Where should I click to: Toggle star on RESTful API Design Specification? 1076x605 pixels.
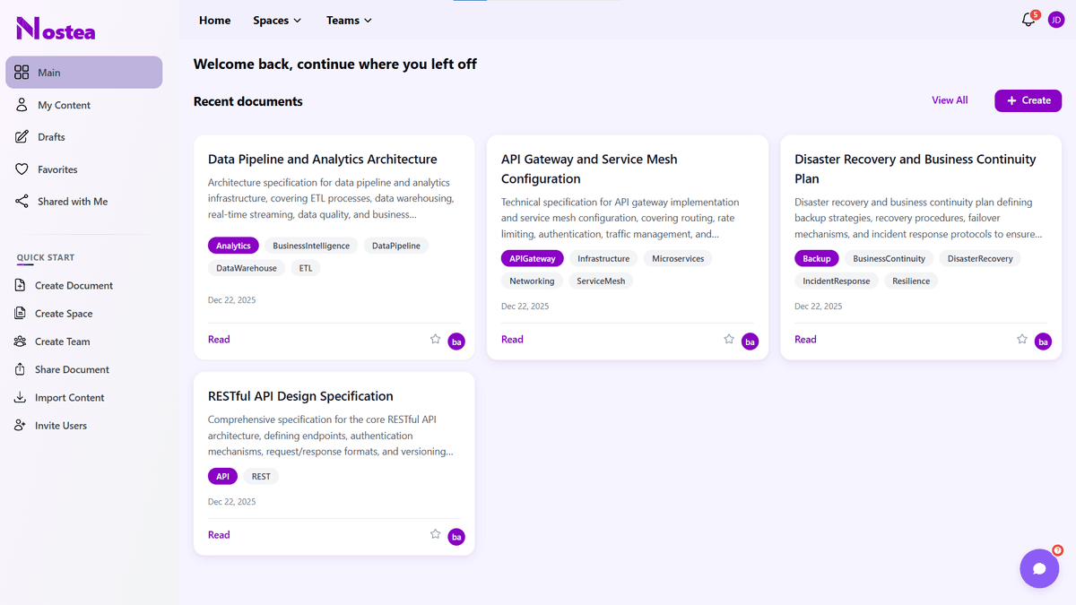point(435,535)
